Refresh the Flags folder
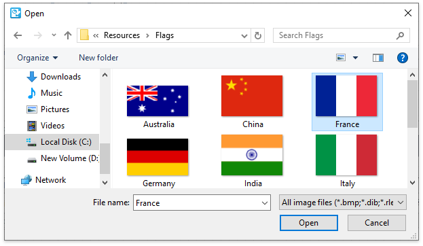 (x=258, y=35)
